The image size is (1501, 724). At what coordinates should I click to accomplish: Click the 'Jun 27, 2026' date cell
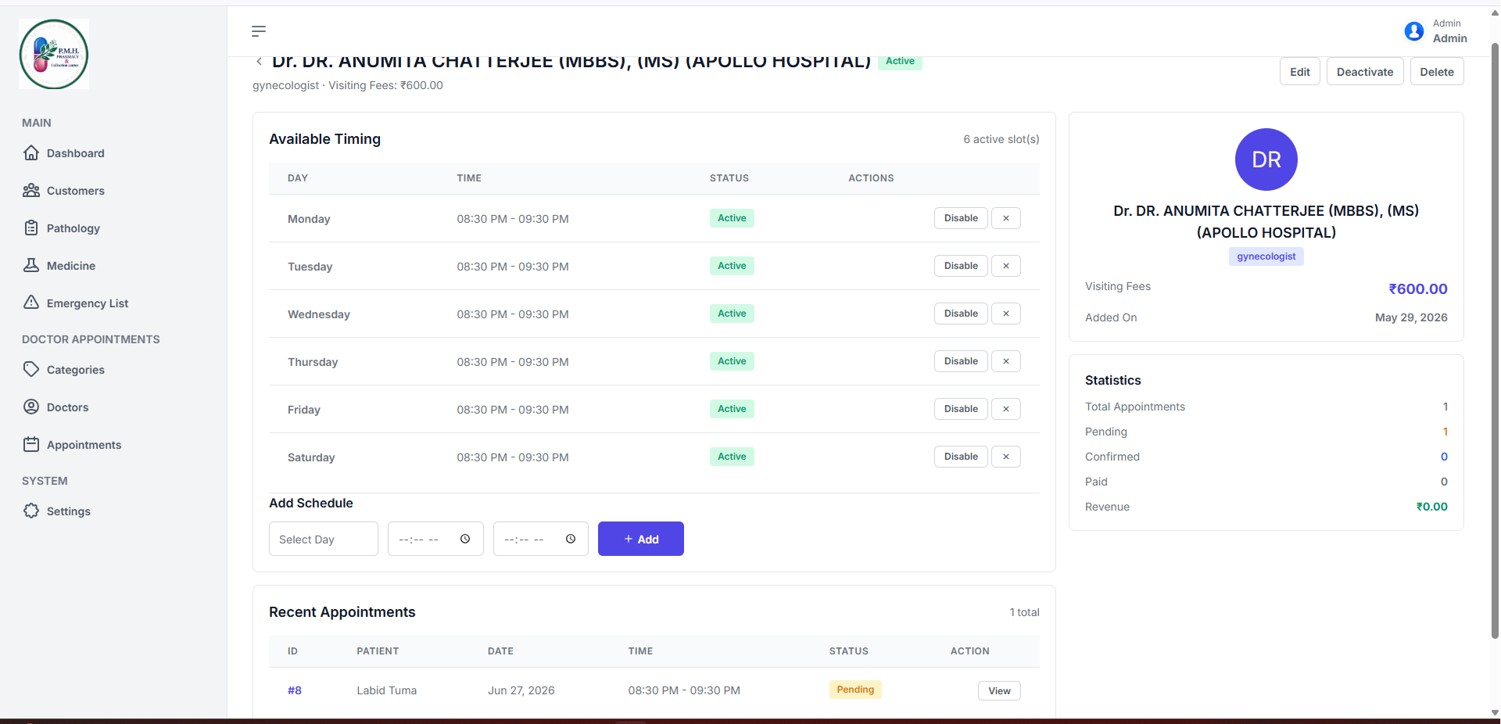pos(521,690)
